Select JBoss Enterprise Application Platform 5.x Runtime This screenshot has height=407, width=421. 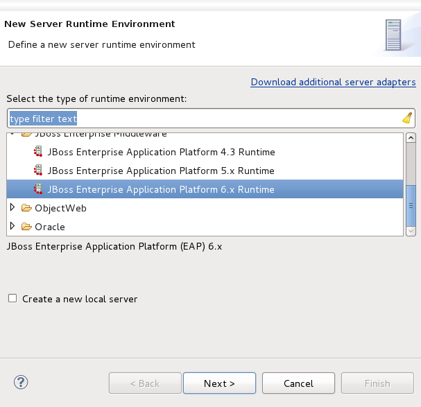(x=161, y=171)
